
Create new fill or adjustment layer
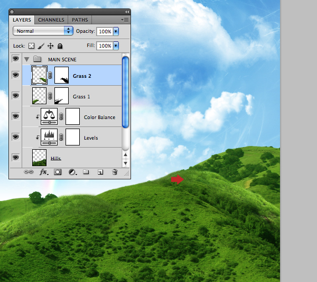pos(72,172)
